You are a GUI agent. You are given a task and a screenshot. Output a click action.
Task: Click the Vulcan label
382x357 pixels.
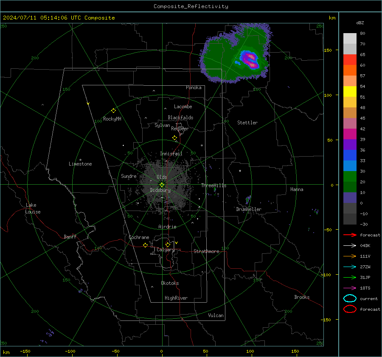pyautogui.click(x=216, y=315)
